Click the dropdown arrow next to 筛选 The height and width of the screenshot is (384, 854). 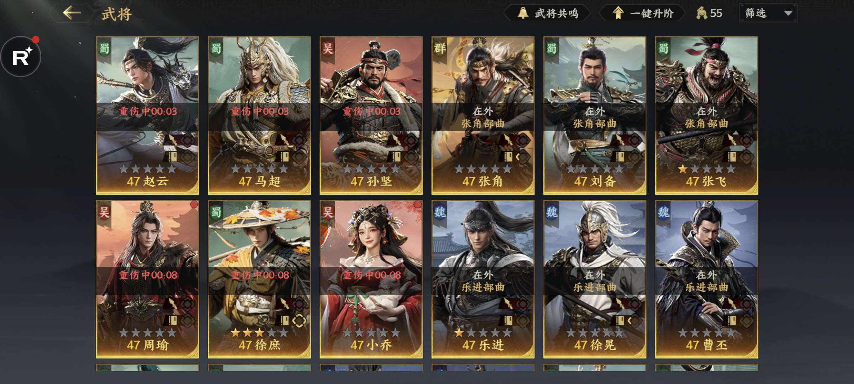pyautogui.click(x=788, y=14)
